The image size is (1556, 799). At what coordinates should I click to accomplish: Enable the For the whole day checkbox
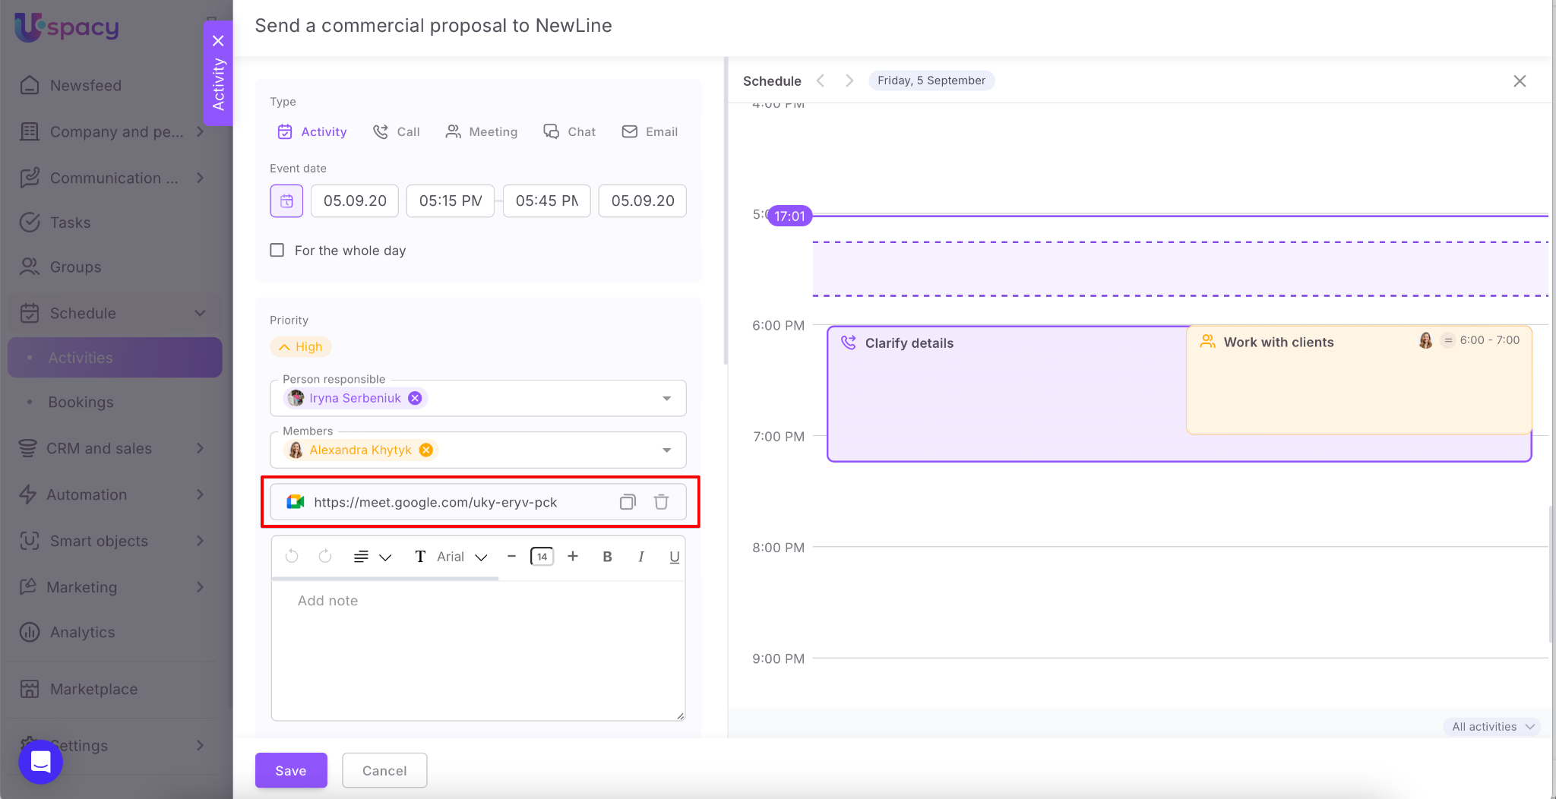277,251
